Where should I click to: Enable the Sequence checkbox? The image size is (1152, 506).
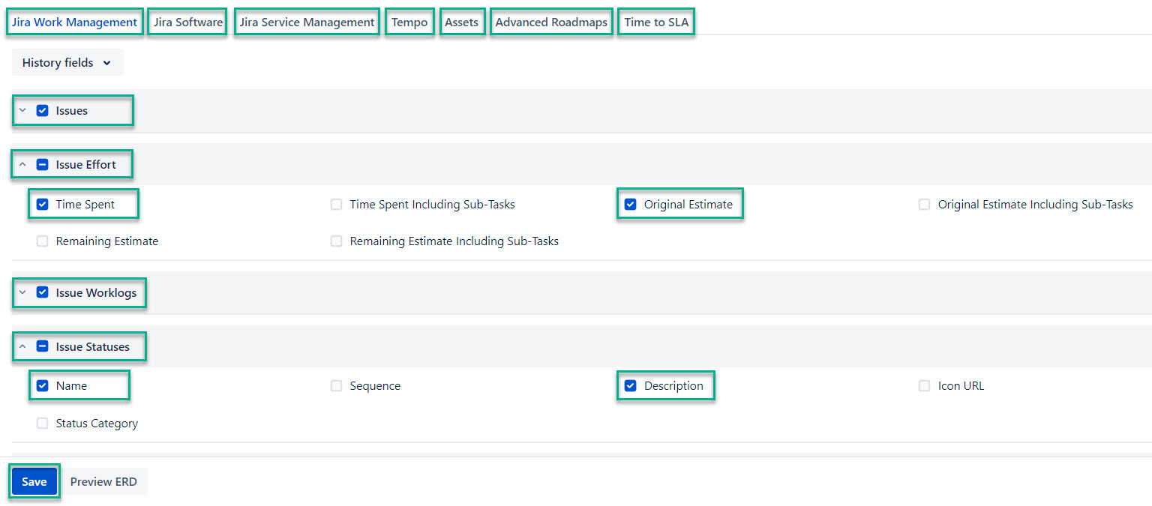[x=336, y=385]
